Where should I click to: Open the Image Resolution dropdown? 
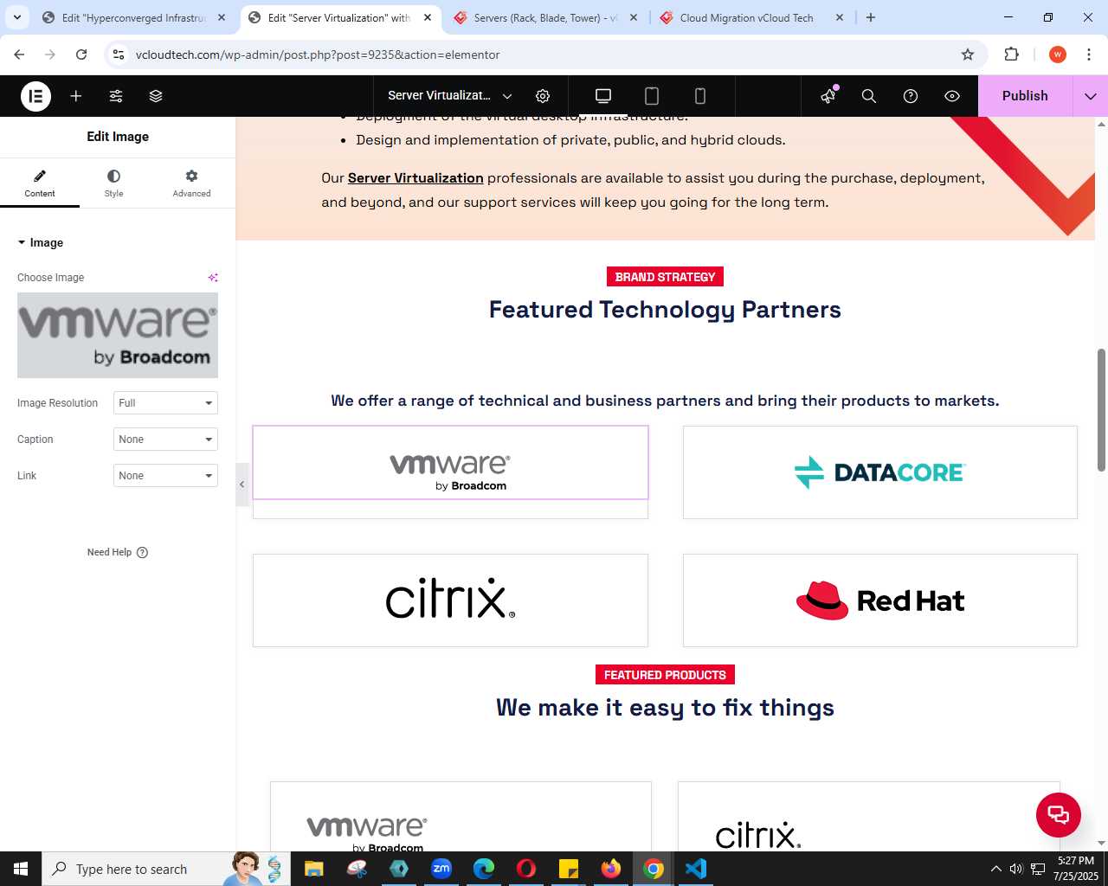(x=165, y=403)
